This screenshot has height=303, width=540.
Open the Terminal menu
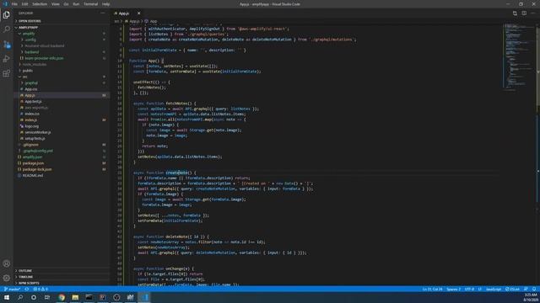[91, 4]
